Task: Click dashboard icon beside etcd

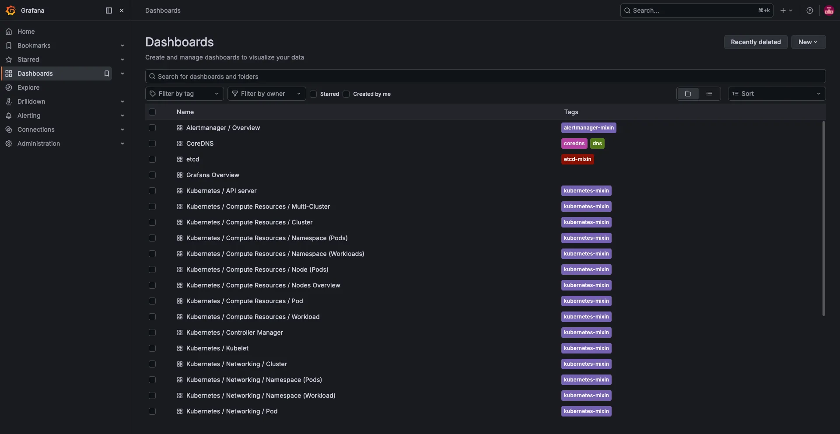Action: coord(180,159)
